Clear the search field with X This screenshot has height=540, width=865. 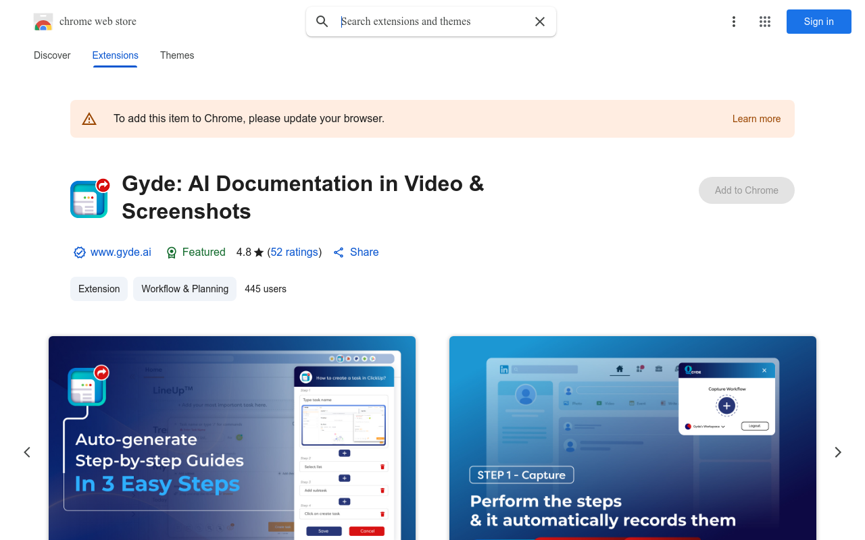click(540, 22)
